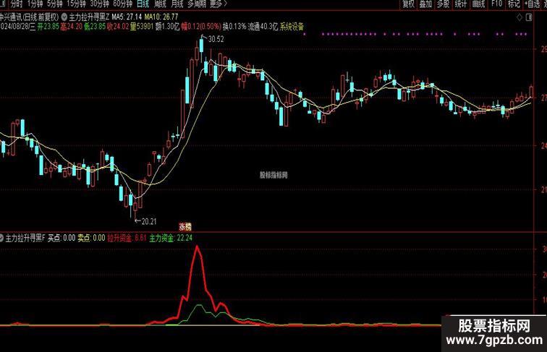Click the 20.21 low price label
This screenshot has height=352, width=547.
click(x=149, y=221)
